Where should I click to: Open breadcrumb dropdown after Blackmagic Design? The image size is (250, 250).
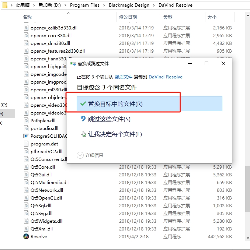tap(154, 5)
